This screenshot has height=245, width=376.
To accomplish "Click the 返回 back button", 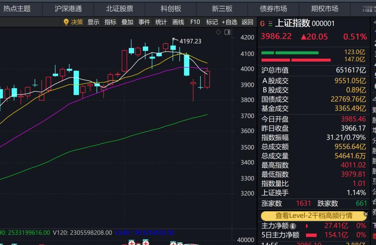I will click(247, 22).
